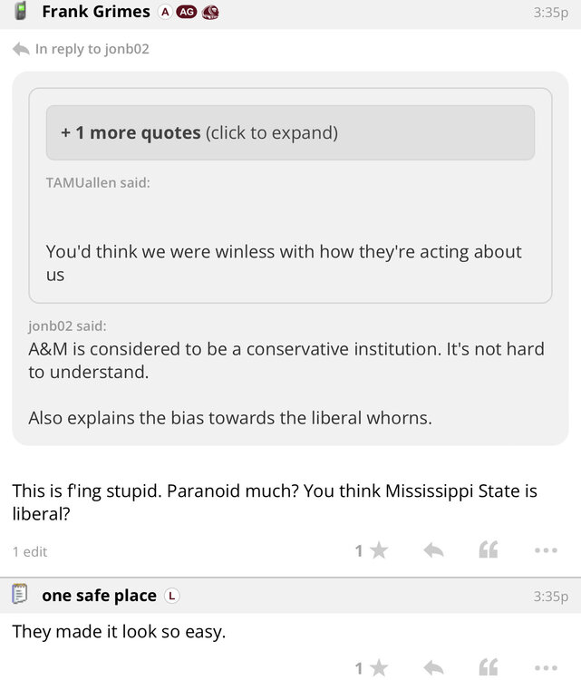Open the one safe place user profile
Viewport: 581px width, 680px height.
pos(99,596)
